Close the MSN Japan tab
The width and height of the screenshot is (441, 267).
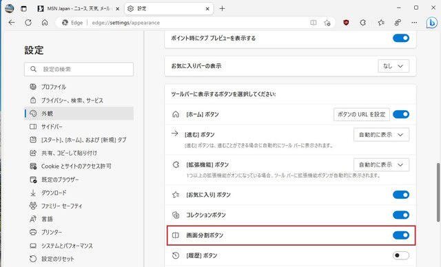point(118,9)
